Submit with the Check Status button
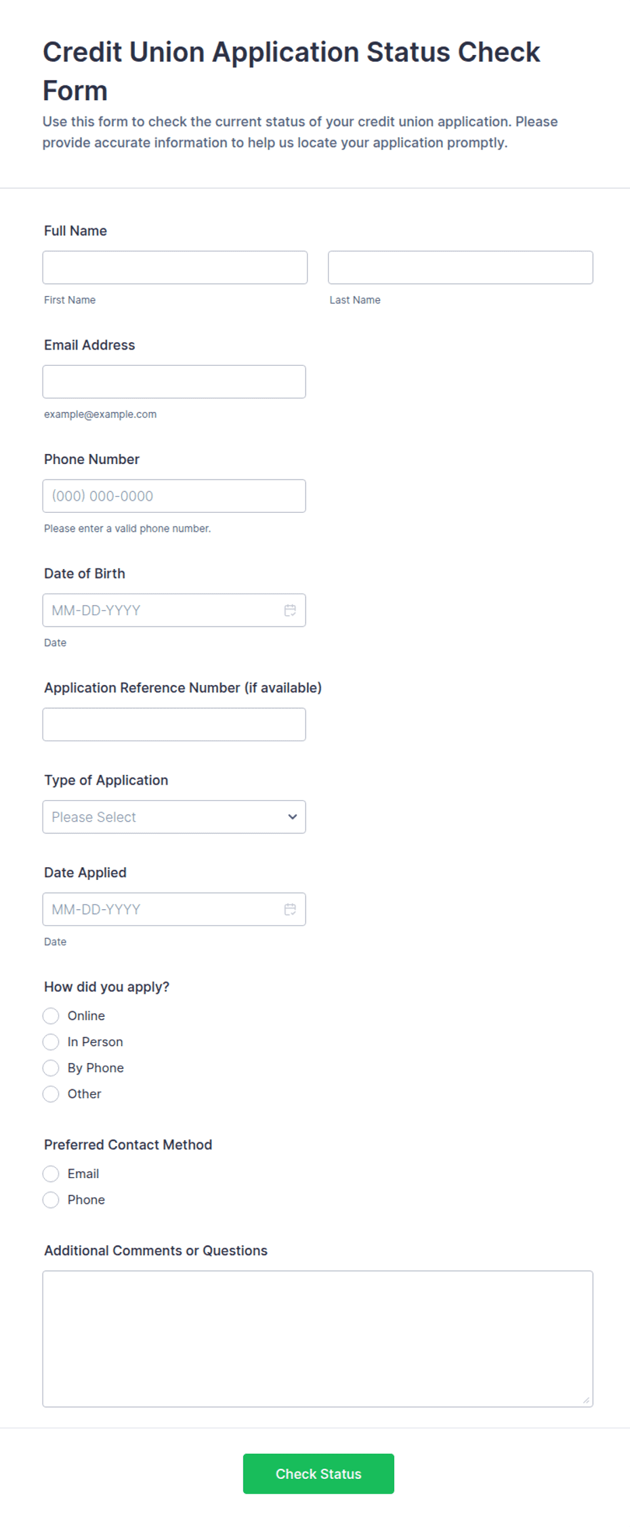 point(318,1473)
